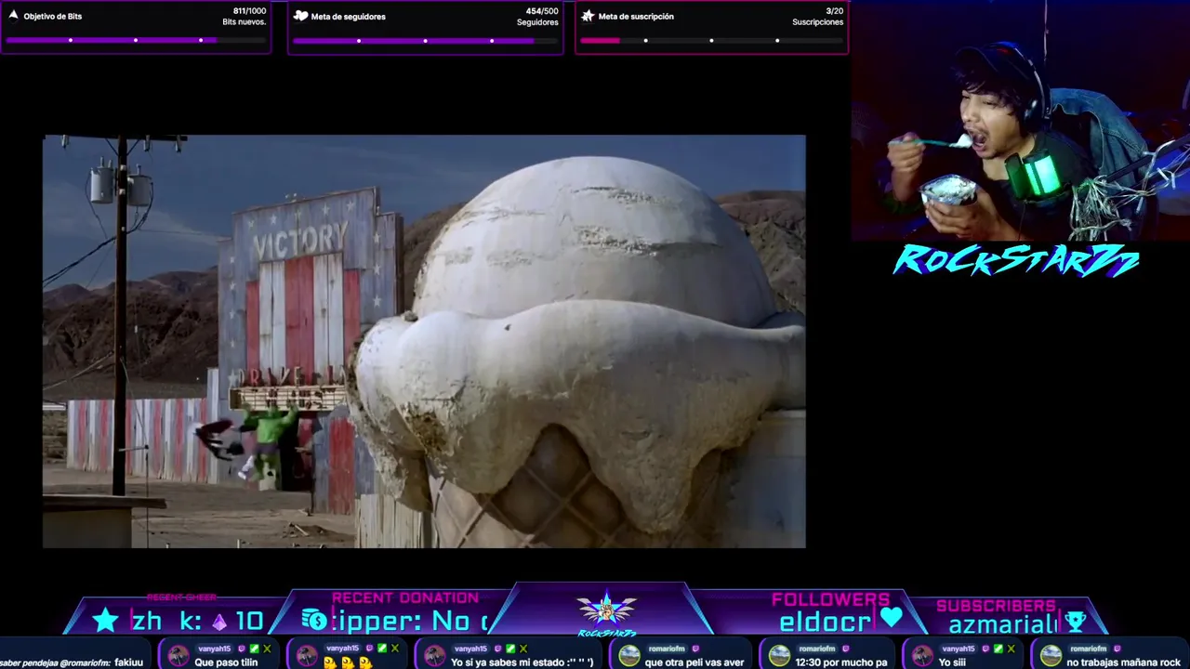Click the 'Yo siii' chat message

[x=952, y=662]
